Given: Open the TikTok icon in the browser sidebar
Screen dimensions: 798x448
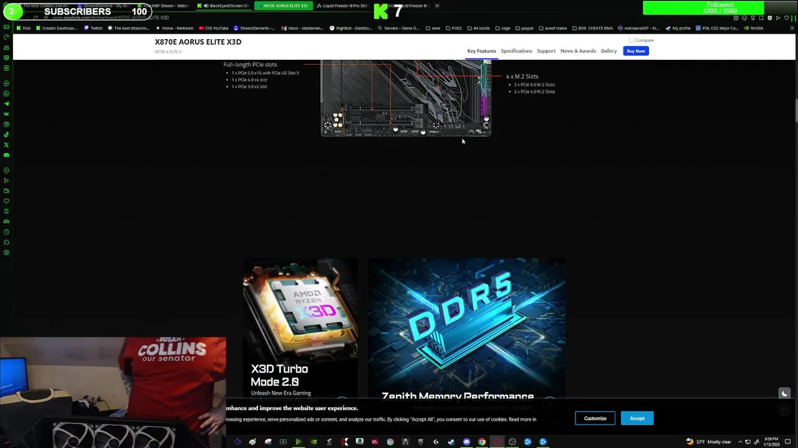Looking at the screenshot, I should (x=6, y=134).
